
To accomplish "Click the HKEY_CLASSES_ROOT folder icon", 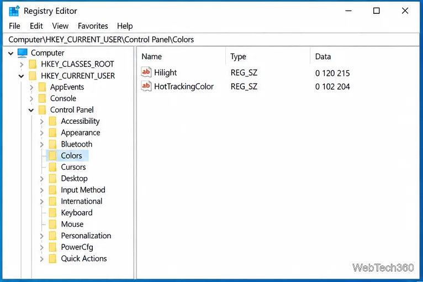I will [x=33, y=64].
